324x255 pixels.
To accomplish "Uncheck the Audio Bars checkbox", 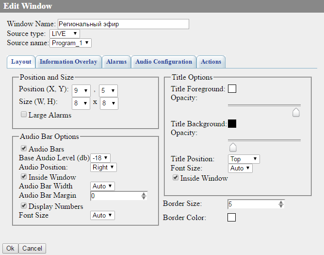I will [x=24, y=148].
